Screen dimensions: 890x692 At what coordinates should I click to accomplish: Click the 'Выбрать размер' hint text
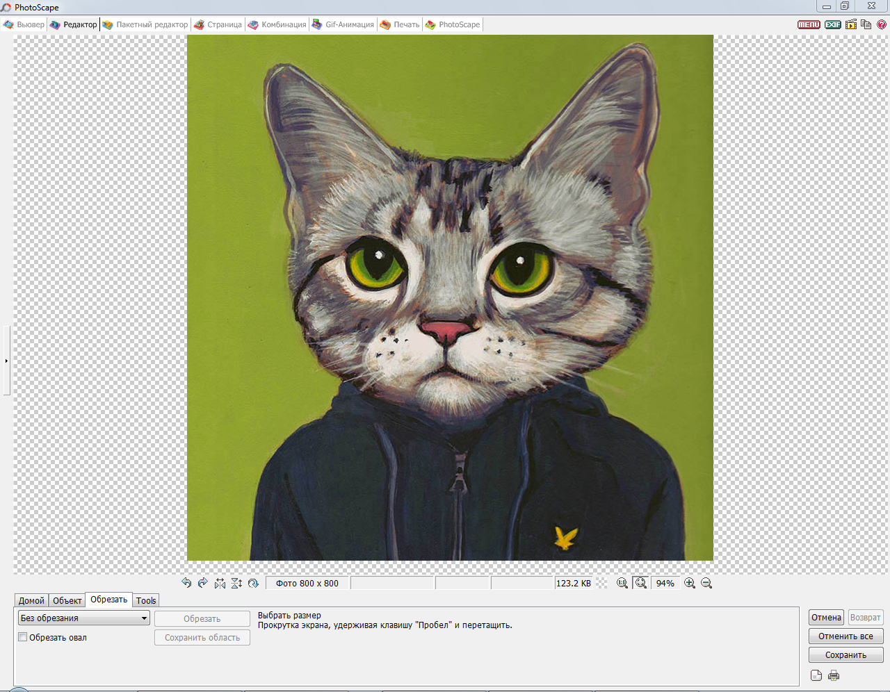point(289,615)
